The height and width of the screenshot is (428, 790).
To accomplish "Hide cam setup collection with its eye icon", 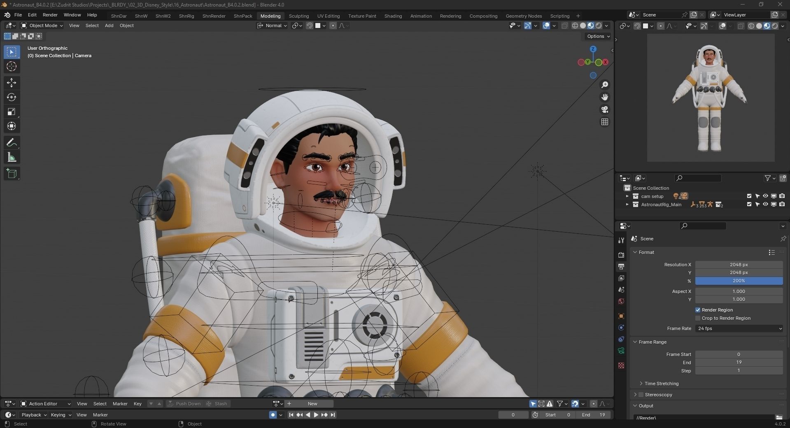I will (x=765, y=196).
